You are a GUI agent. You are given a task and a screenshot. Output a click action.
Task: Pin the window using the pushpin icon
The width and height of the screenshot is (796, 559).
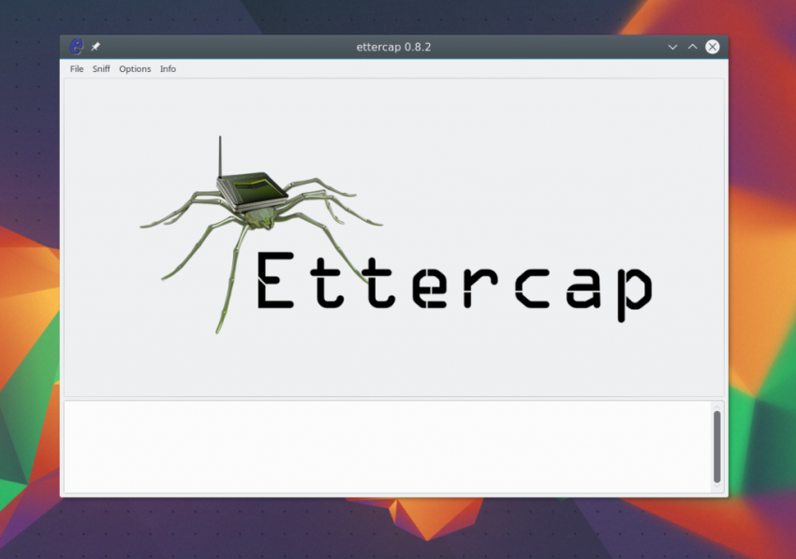(96, 47)
